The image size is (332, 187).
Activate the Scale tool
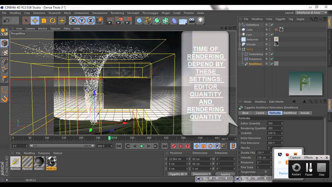tap(44, 21)
